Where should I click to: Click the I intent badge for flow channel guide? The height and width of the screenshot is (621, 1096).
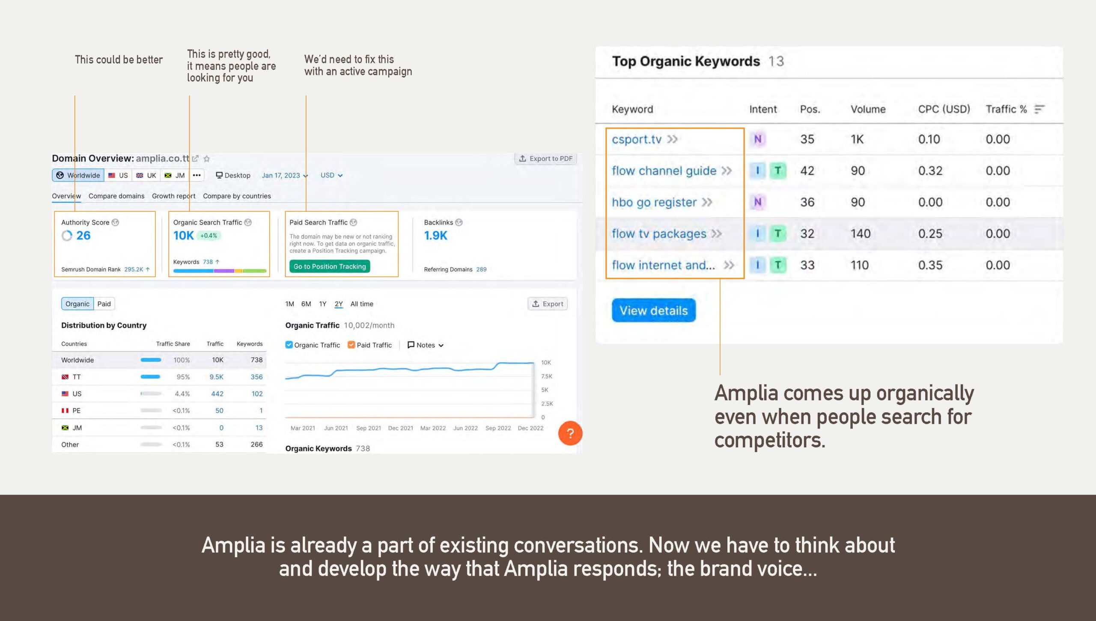coord(757,171)
